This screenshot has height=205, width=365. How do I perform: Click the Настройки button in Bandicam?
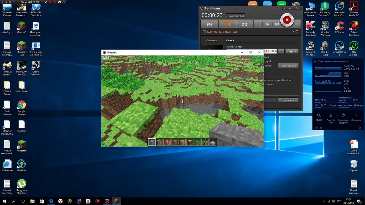pos(288,100)
